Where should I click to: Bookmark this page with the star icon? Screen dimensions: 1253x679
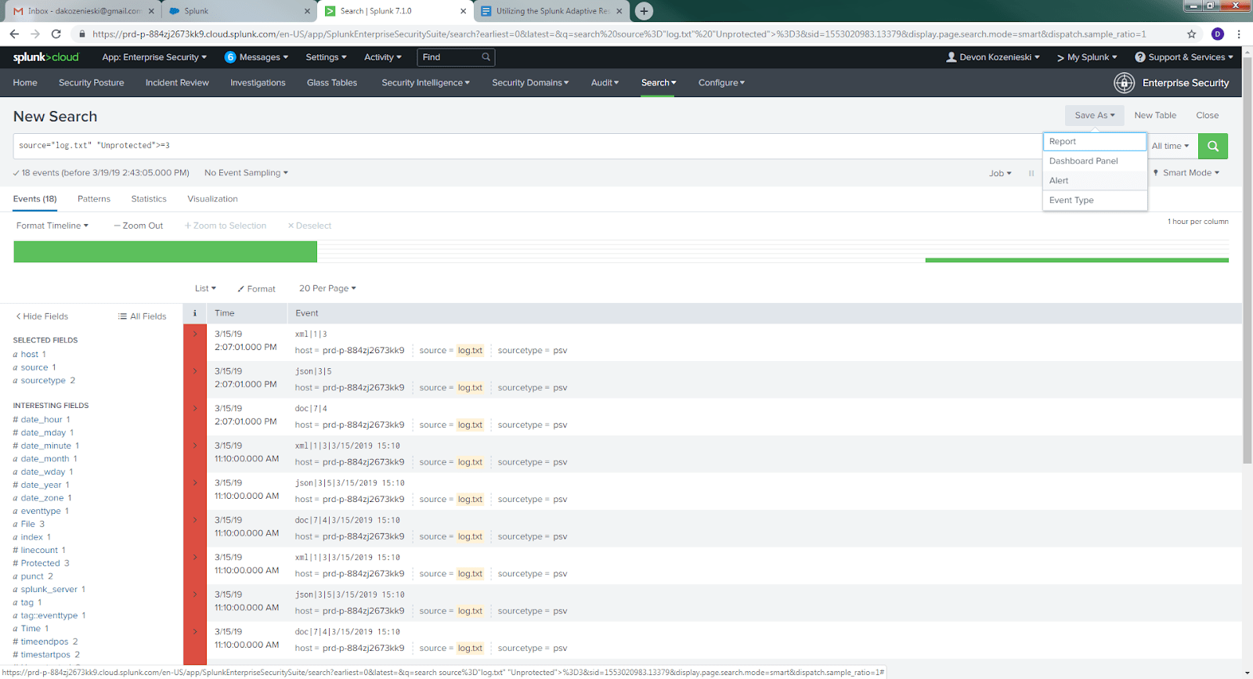coord(1192,34)
